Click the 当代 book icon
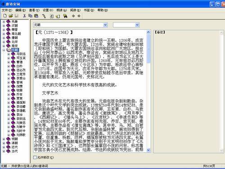The width and height of the screenshot is (225, 169). [9, 151]
